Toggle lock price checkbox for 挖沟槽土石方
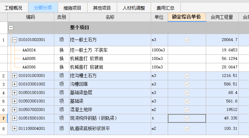 [x=187, y=76]
